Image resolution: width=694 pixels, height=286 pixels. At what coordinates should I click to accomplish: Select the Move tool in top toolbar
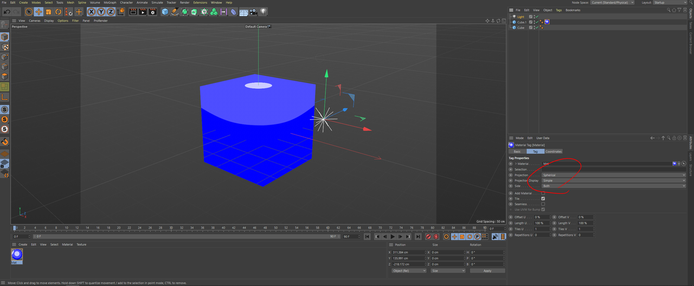point(38,11)
